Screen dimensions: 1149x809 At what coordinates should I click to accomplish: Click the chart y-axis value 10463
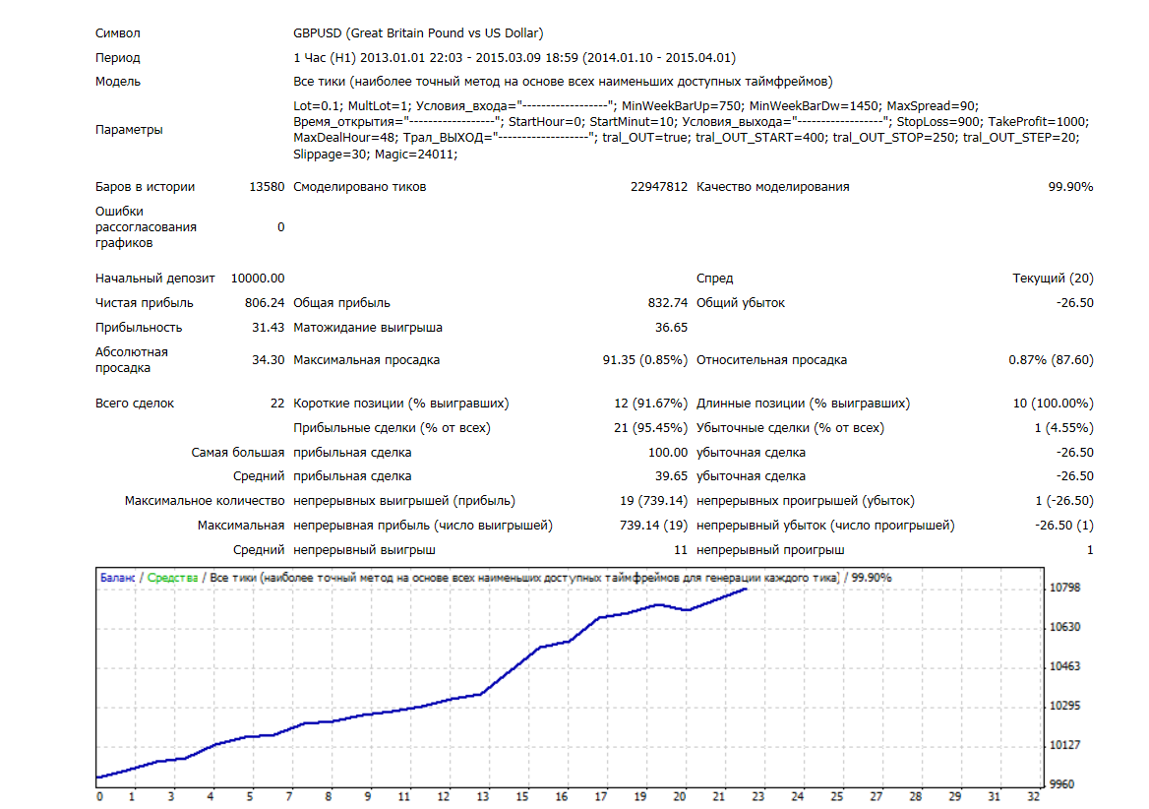1064,667
